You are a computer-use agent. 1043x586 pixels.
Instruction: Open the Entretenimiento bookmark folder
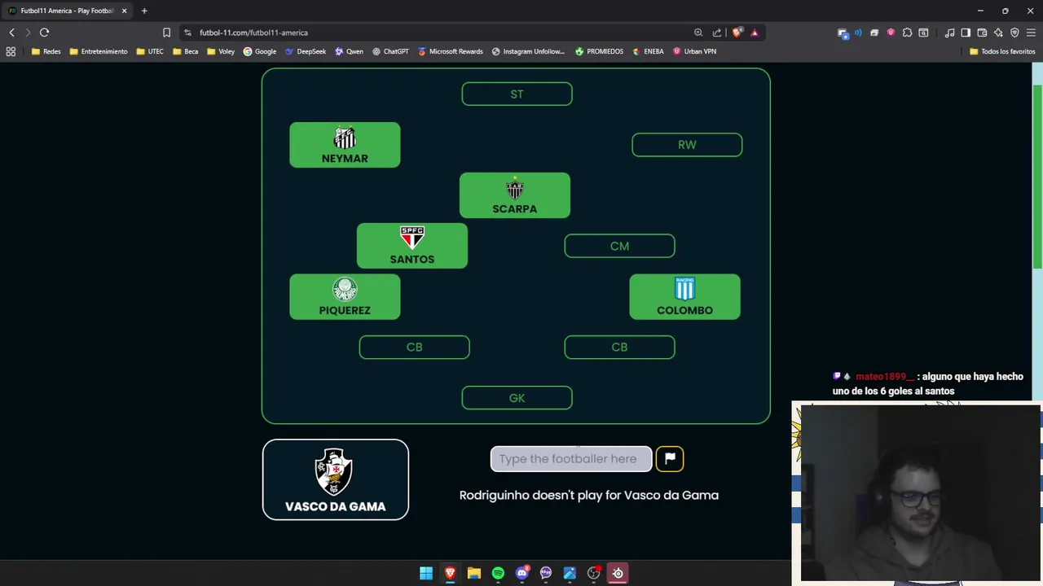pyautogui.click(x=98, y=51)
